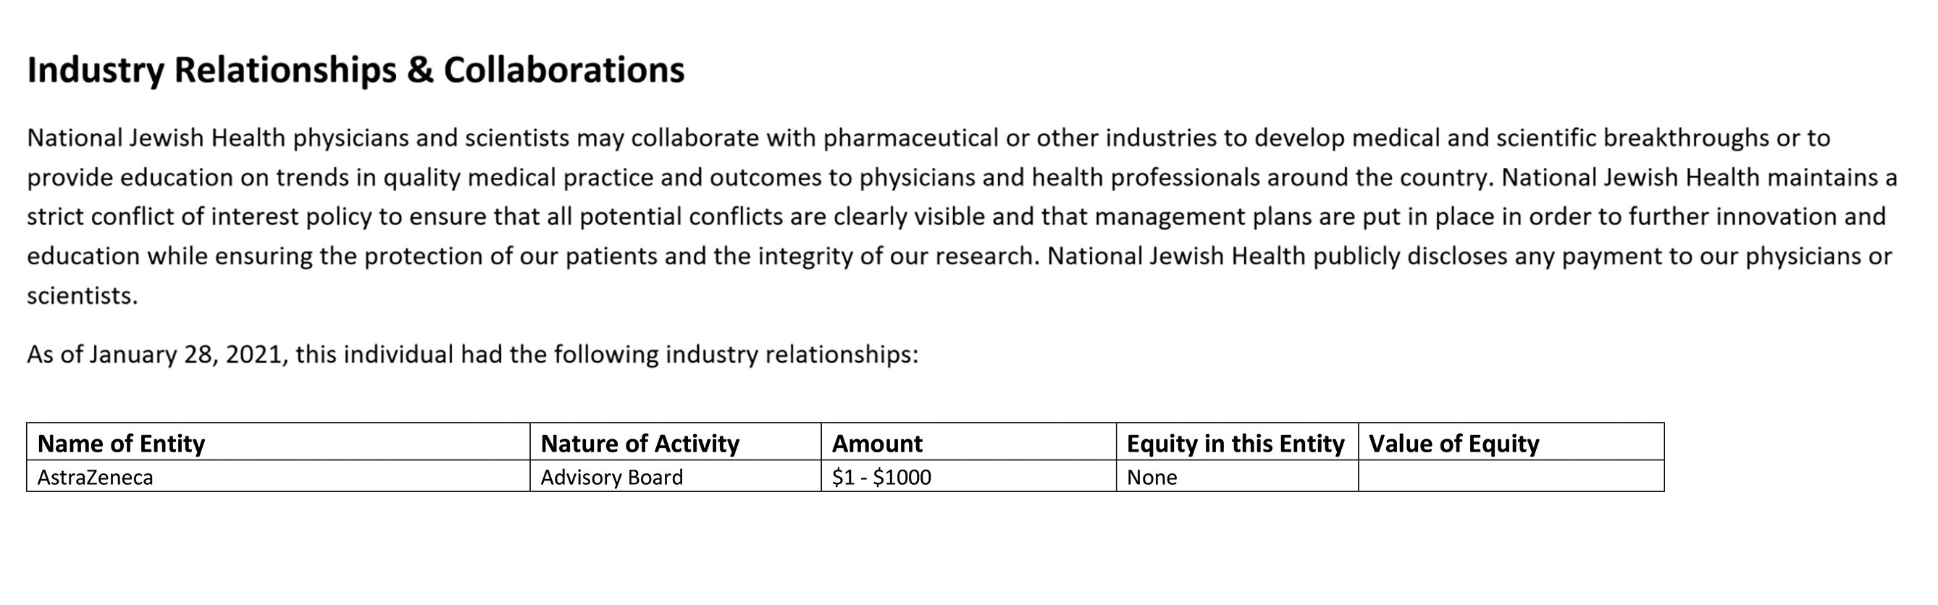Click the Industry Relationships & Collaborations heading
The height and width of the screenshot is (605, 1938).
click(356, 70)
